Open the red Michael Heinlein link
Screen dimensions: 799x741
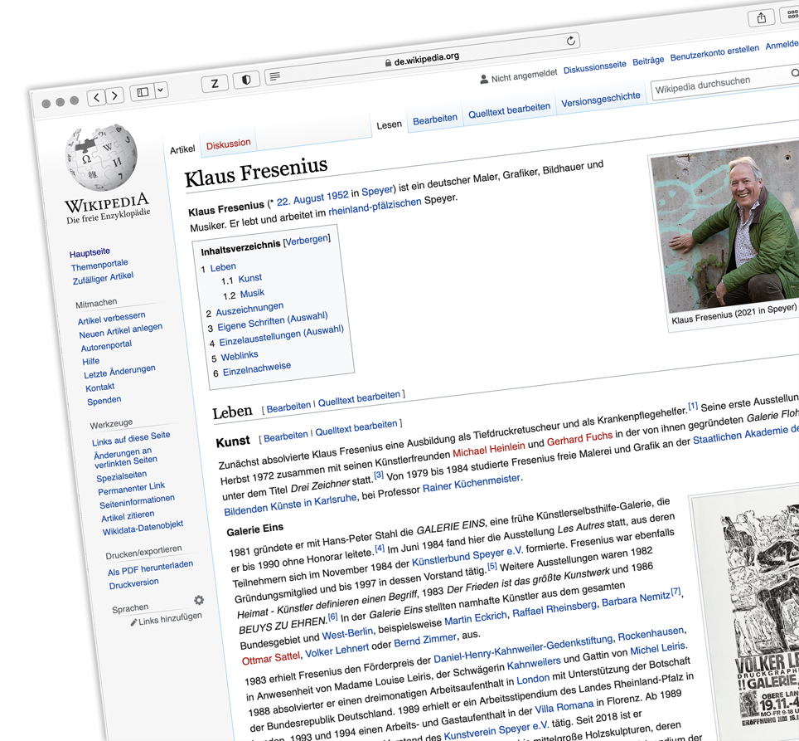click(x=489, y=450)
